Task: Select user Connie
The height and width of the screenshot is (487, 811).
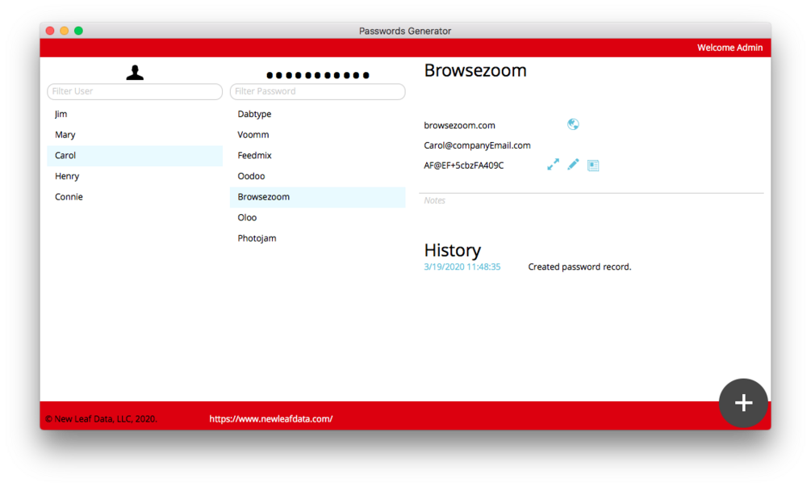Action: pos(135,197)
